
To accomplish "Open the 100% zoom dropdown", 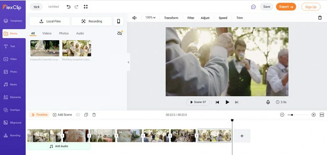I will click(x=151, y=18).
